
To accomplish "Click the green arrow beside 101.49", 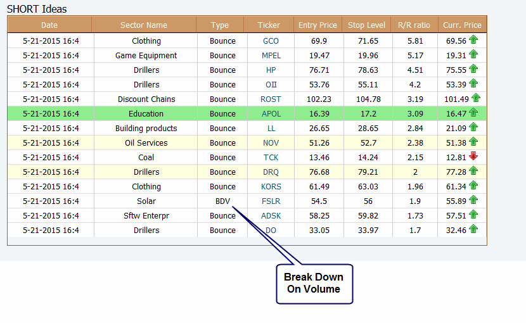I will pyautogui.click(x=476, y=98).
